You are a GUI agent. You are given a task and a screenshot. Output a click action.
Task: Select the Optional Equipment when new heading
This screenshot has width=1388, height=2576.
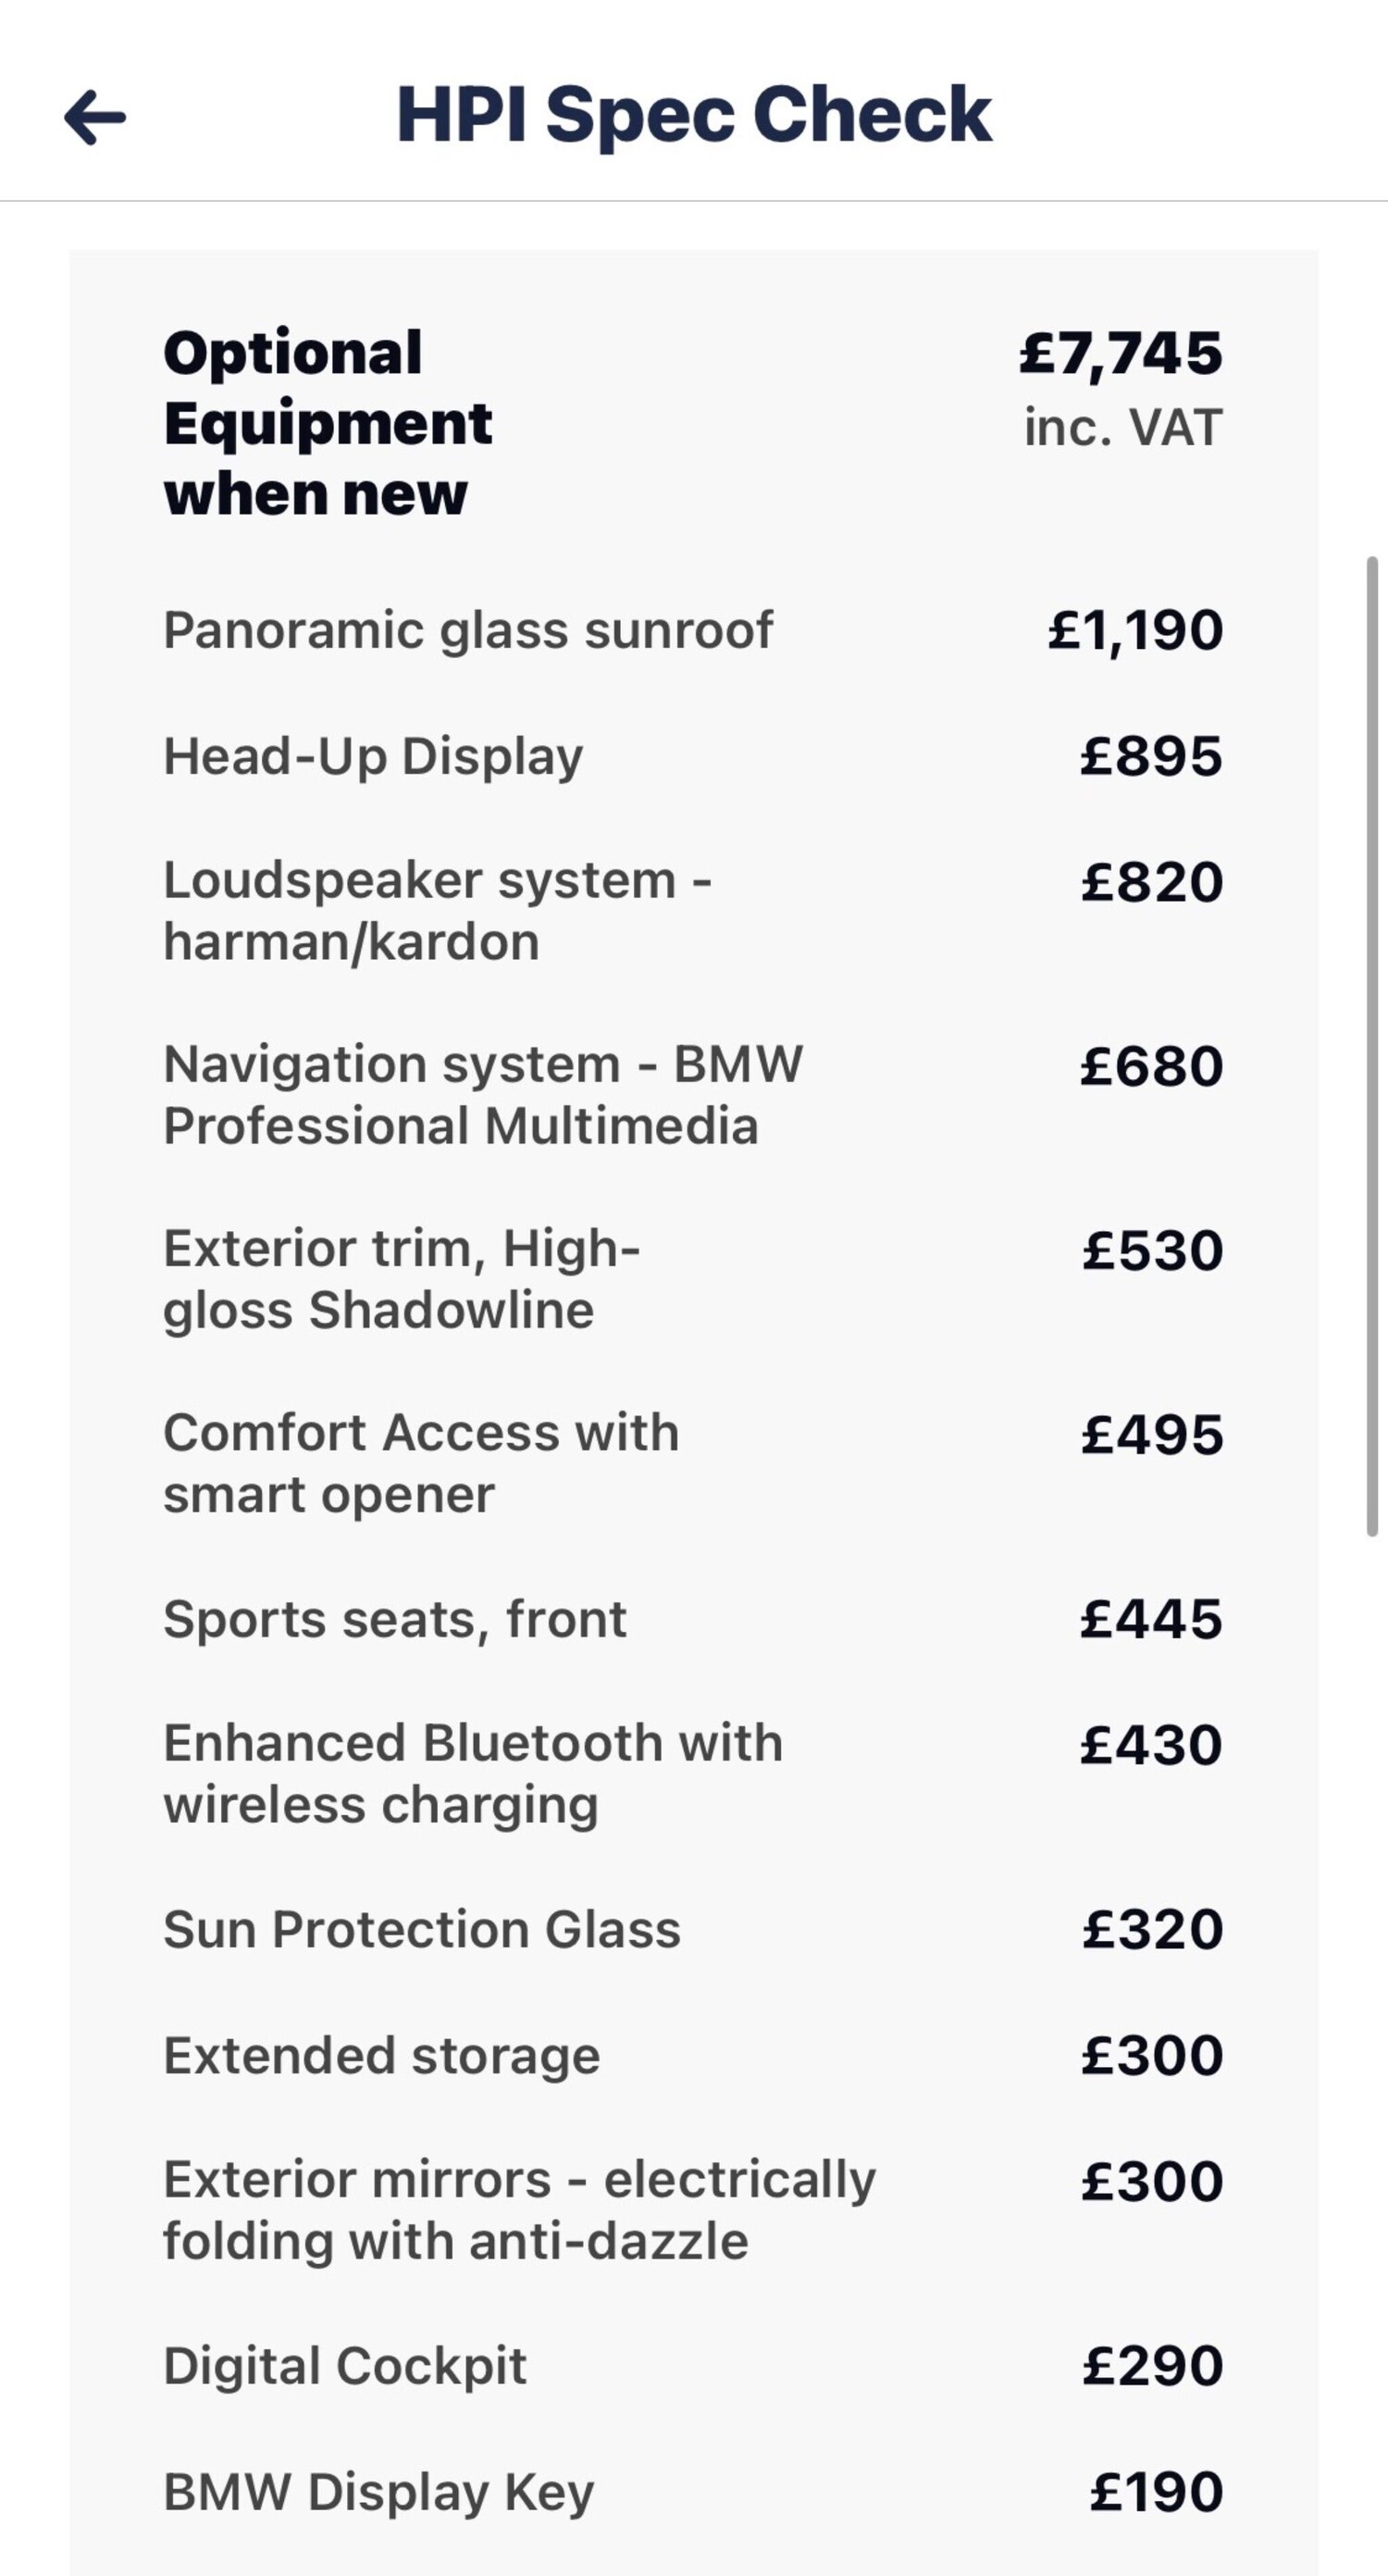328,422
